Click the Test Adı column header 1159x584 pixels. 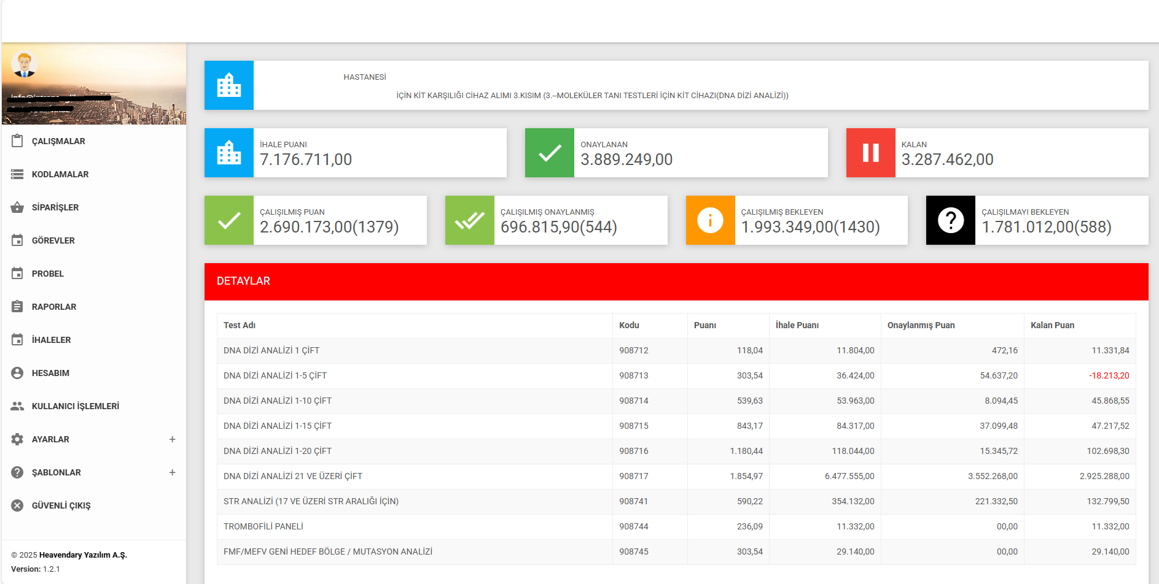click(240, 325)
